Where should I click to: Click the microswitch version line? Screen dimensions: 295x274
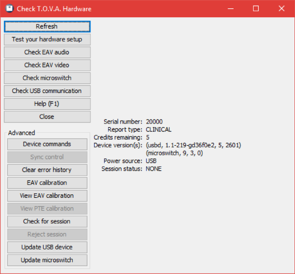pyautogui.click(x=174, y=153)
